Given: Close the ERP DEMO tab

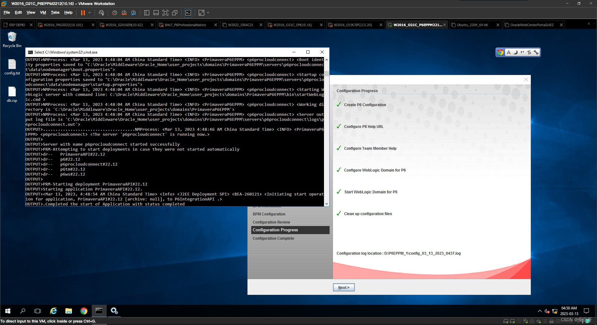Looking at the screenshot, I should tap(31, 25).
